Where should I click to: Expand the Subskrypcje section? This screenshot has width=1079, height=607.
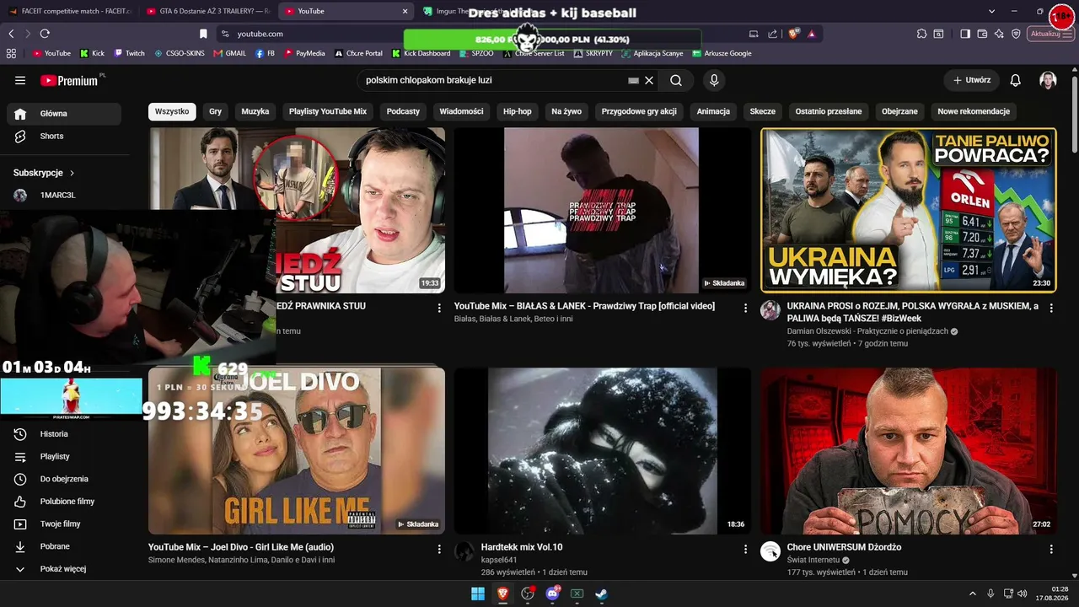pyautogui.click(x=45, y=173)
